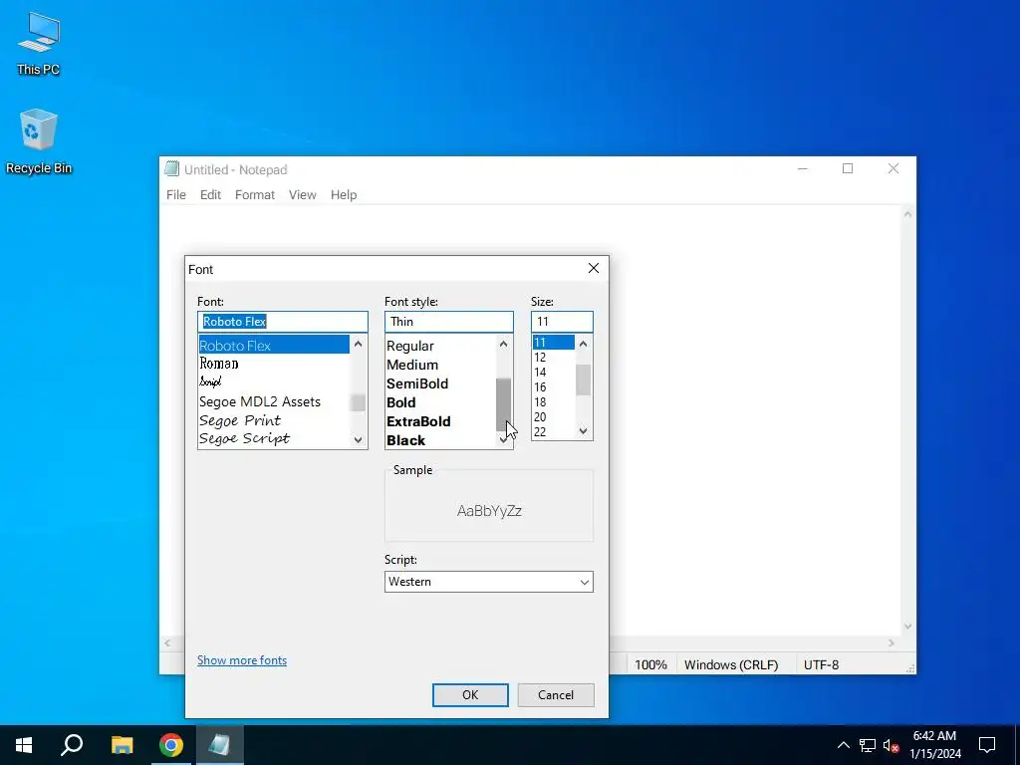Click the Font style input field
Screen dimensions: 1020x765
[449, 322]
